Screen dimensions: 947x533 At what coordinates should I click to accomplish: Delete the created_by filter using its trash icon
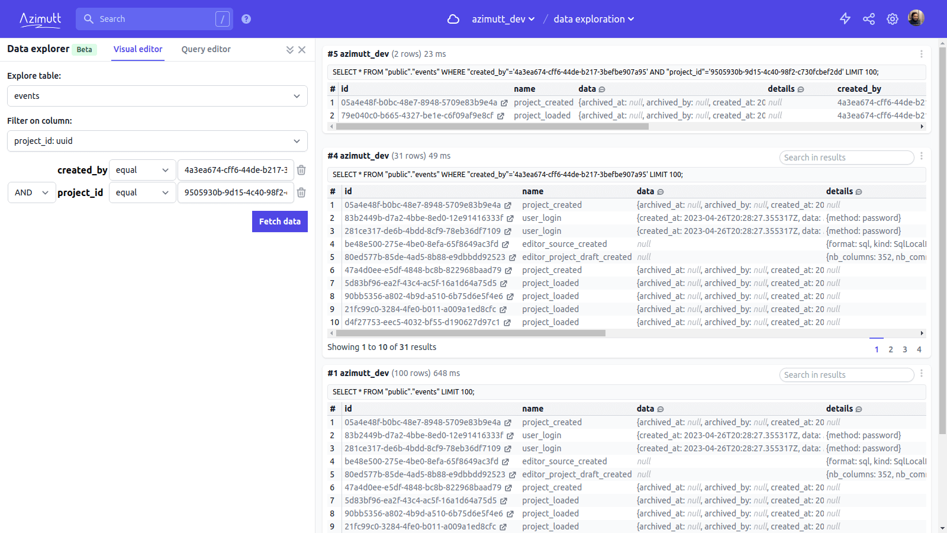click(x=301, y=170)
